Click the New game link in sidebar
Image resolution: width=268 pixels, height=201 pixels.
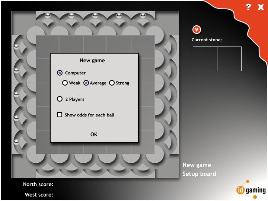tap(197, 165)
